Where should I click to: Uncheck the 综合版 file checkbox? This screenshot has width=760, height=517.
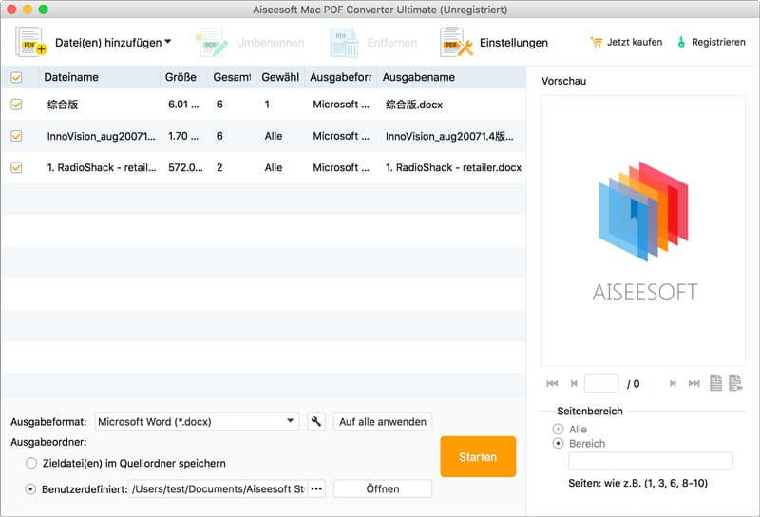(x=16, y=105)
